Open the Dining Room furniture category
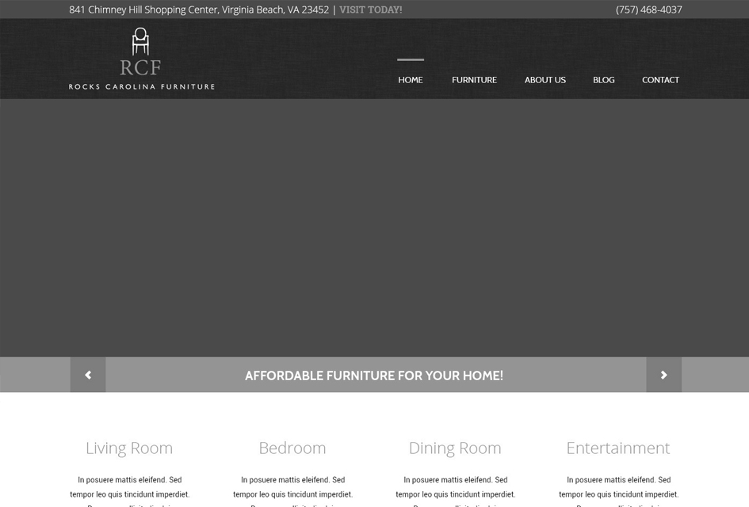The image size is (749, 507). (454, 448)
